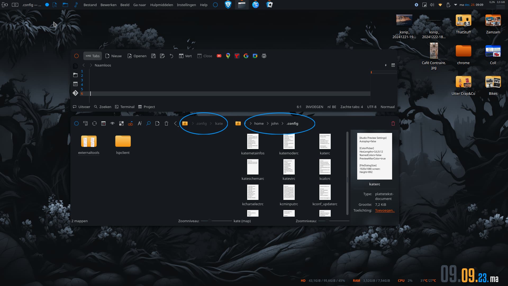
Task: Click the orange ab rename icon in Dolphin
Action: 130,123
